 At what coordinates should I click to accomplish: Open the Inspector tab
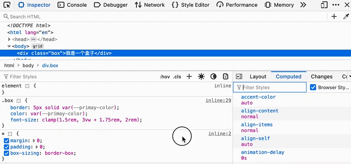click(x=34, y=5)
